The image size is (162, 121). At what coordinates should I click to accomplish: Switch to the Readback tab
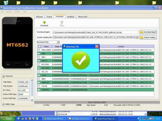tap(71, 17)
